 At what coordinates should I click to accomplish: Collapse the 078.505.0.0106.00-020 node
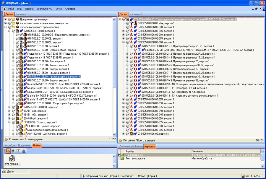tap(124, 42)
